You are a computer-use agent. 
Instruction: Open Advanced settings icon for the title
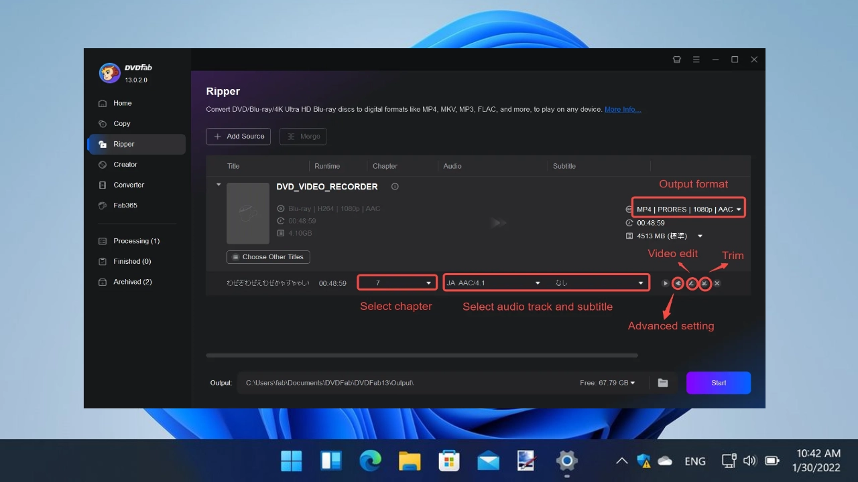pyautogui.click(x=678, y=284)
